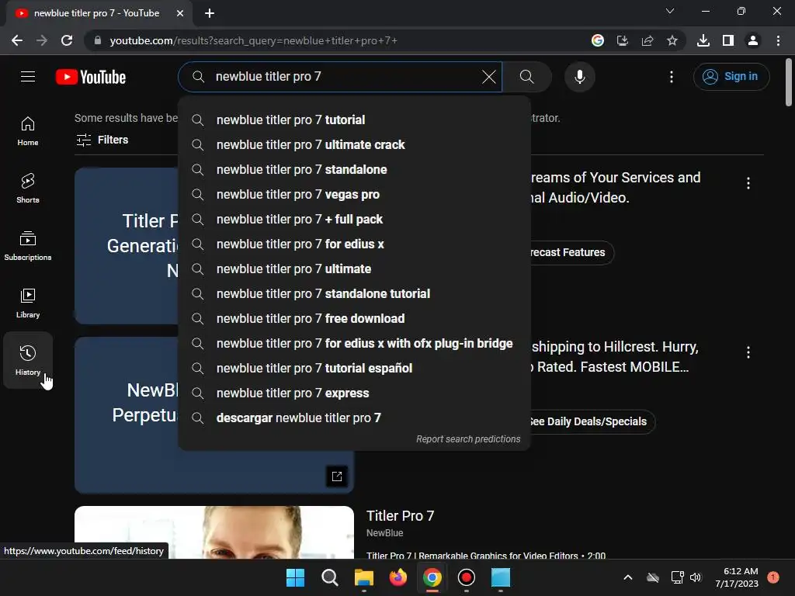Image resolution: width=795 pixels, height=596 pixels.
Task: Open File Explorer from the taskbar
Action: (364, 577)
